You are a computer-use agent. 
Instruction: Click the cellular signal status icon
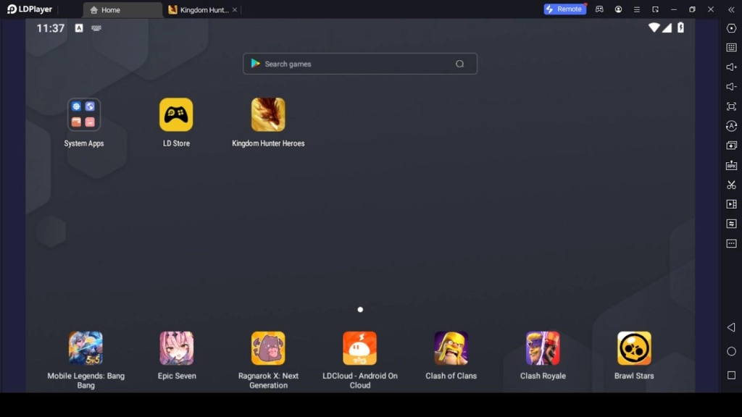click(667, 28)
